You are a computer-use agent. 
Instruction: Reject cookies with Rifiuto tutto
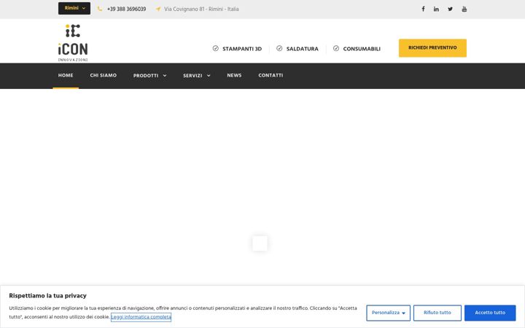(437, 313)
